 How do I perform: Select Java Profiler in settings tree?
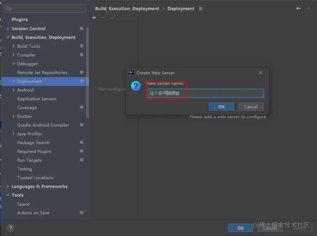(x=29, y=134)
